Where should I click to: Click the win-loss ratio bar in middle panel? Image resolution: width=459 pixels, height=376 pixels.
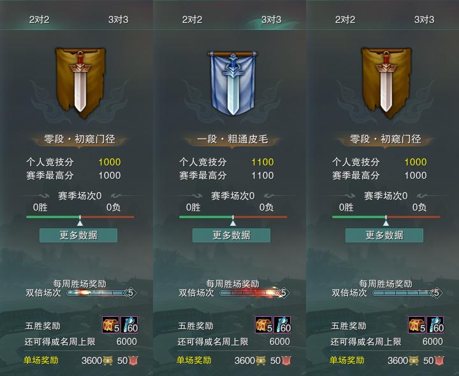[233, 217]
